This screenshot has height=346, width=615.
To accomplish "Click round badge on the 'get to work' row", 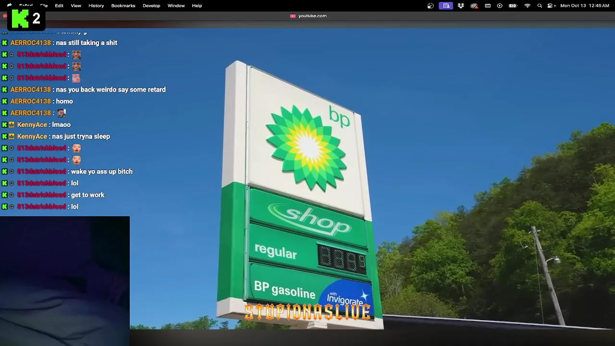I will tap(12, 195).
